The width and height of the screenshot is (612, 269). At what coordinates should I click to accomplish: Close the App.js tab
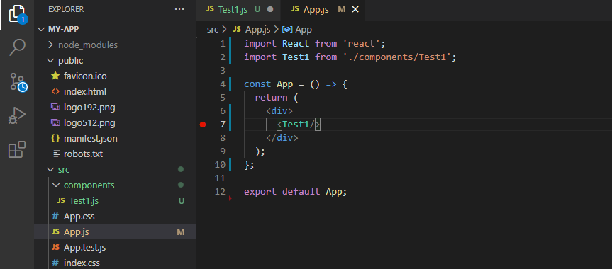pos(355,10)
